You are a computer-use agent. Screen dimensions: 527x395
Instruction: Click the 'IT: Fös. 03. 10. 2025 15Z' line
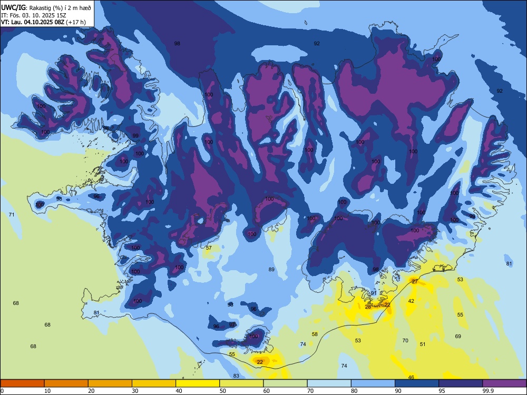click(x=34, y=15)
